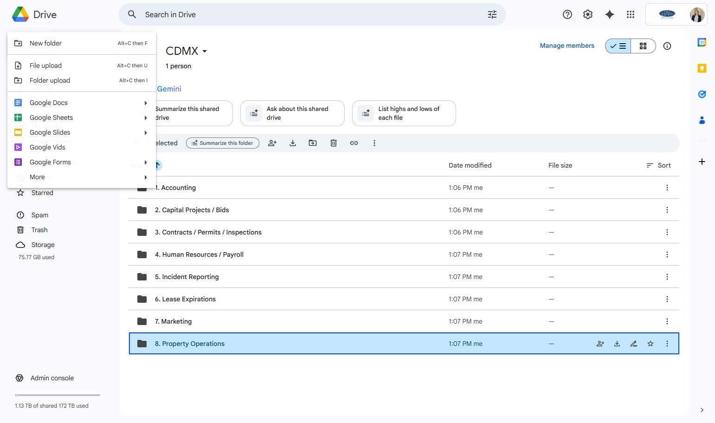Open Spam in the sidebar
The width and height of the screenshot is (715, 423).
pos(40,215)
